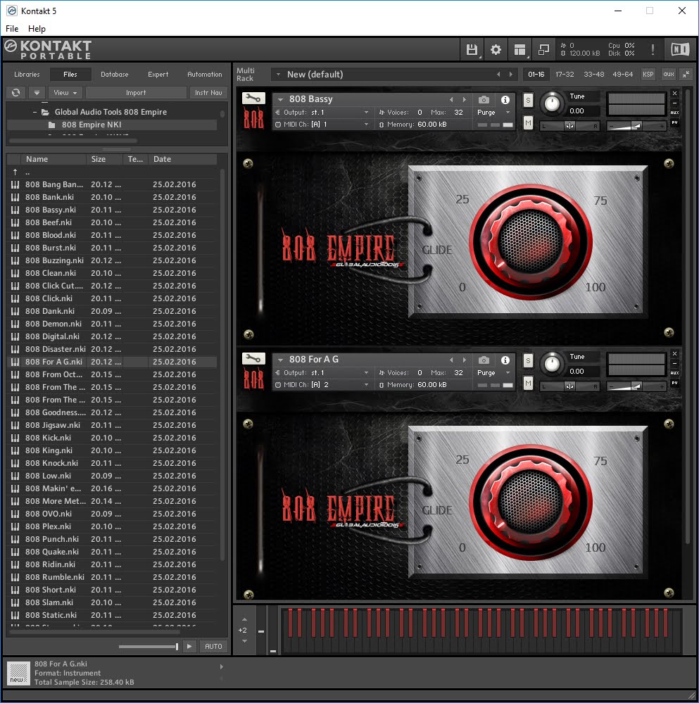The height and width of the screenshot is (703, 699).
Task: Click the preview volume slider
Action: click(149, 647)
